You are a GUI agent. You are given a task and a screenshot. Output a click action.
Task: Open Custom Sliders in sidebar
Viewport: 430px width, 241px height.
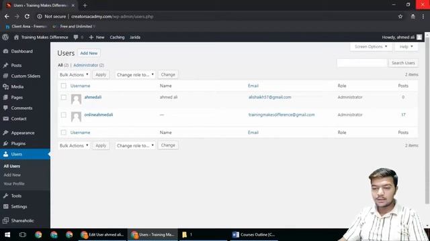(25, 76)
